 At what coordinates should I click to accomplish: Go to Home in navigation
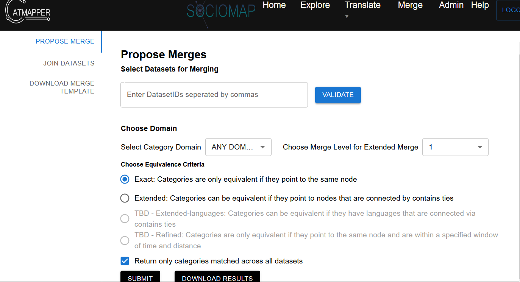(x=274, y=5)
